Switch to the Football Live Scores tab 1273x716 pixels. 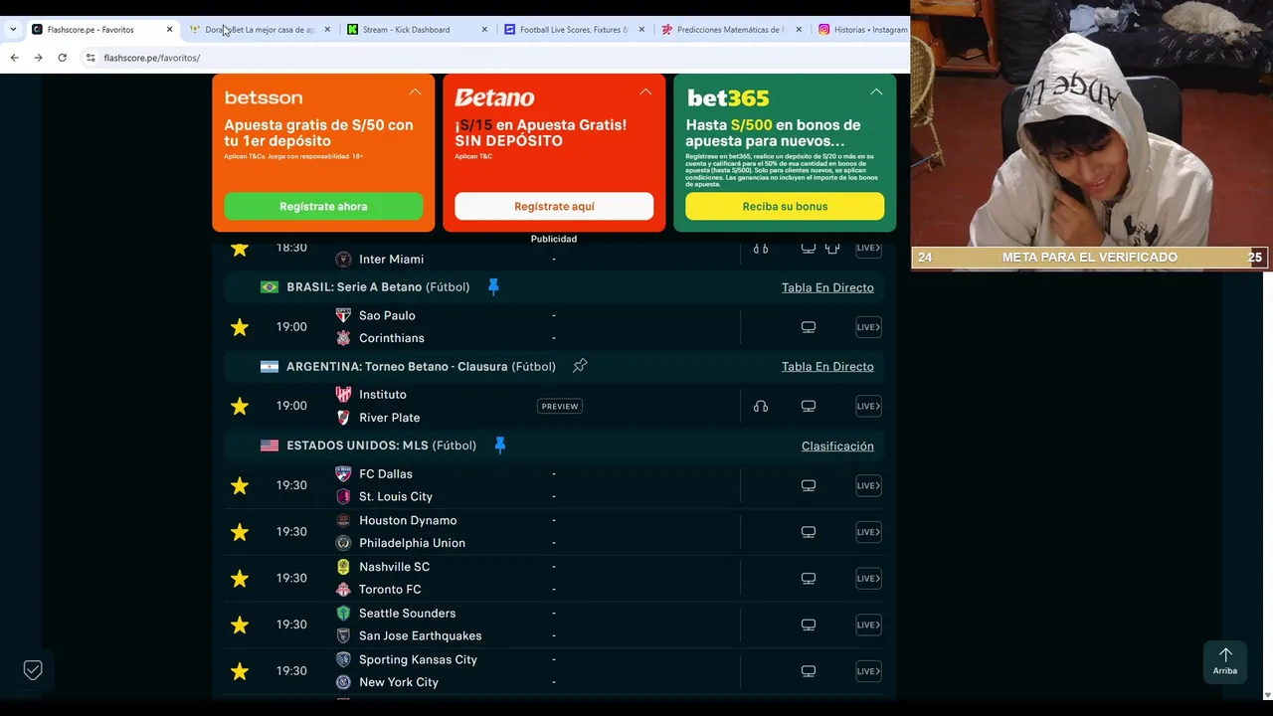(x=575, y=30)
